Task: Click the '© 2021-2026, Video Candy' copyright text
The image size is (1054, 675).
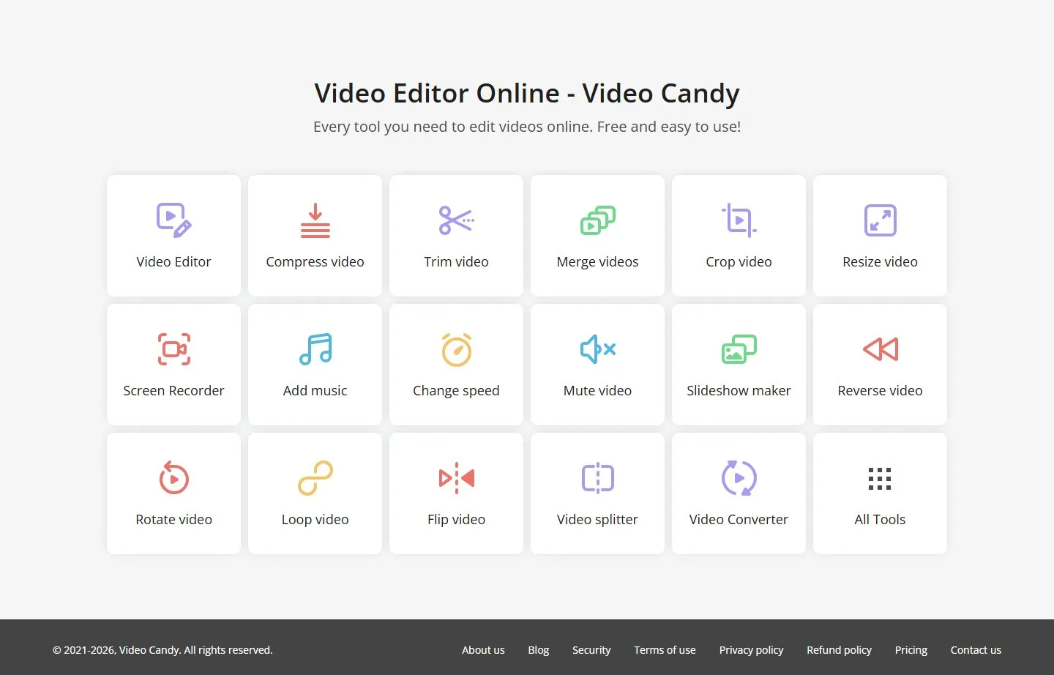Action: click(162, 650)
